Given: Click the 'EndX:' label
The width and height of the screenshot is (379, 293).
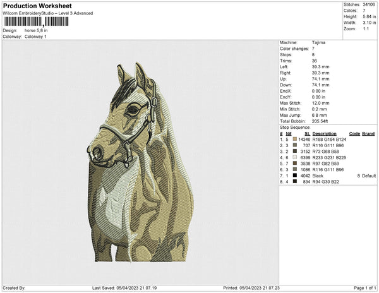Looking at the screenshot, I should pos(286,91).
